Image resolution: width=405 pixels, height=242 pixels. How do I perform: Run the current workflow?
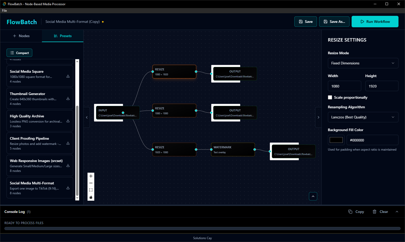click(x=375, y=22)
